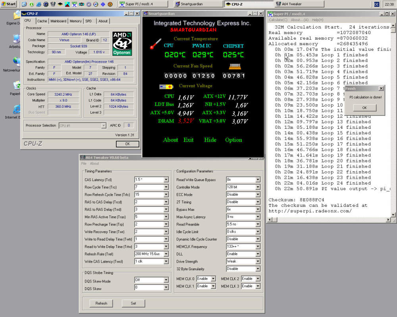Open the Processor Selection combo box
The width and height of the screenshot is (397, 317).
(83, 125)
